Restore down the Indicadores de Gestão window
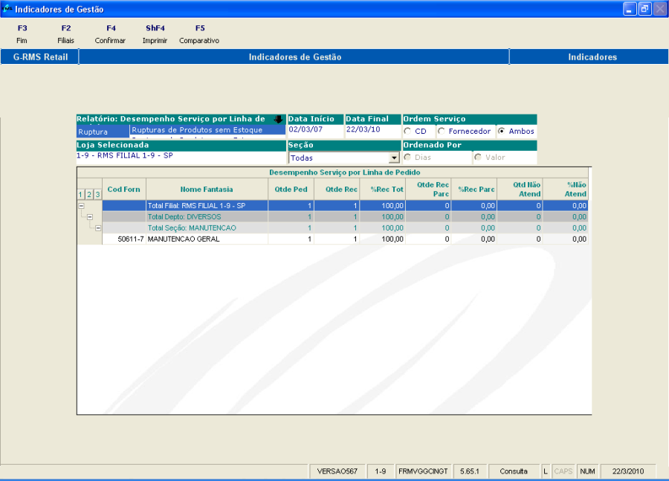669x481 pixels. (644, 9)
